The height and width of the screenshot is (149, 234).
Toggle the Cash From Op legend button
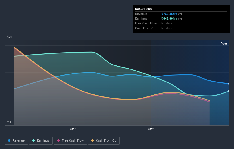point(104,141)
